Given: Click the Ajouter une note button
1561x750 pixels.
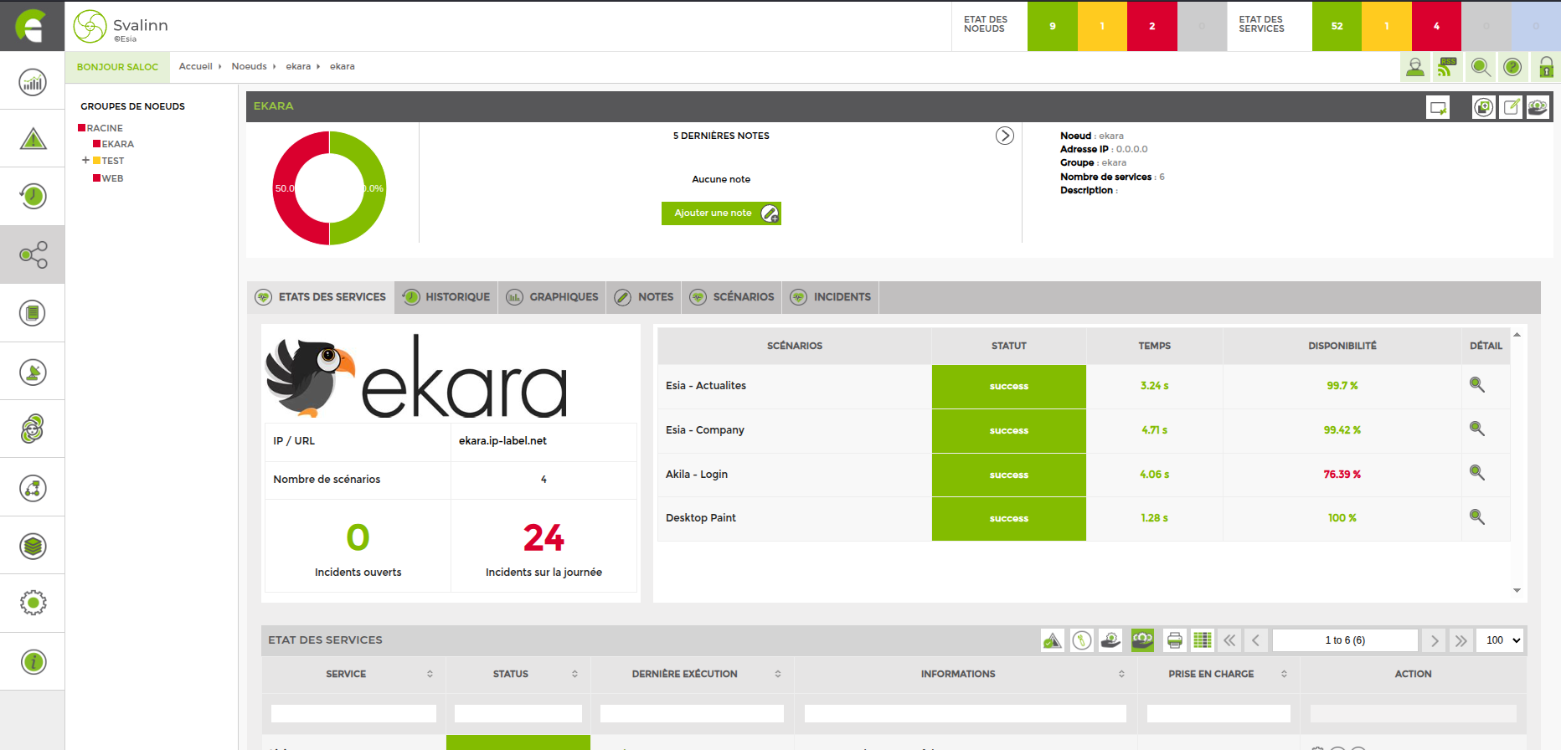Looking at the screenshot, I should [721, 213].
